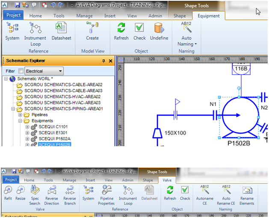Select SCGROU SCHEMATICS-HVAC-AREA02
This screenshot has width=269, height=218.
click(62, 97)
